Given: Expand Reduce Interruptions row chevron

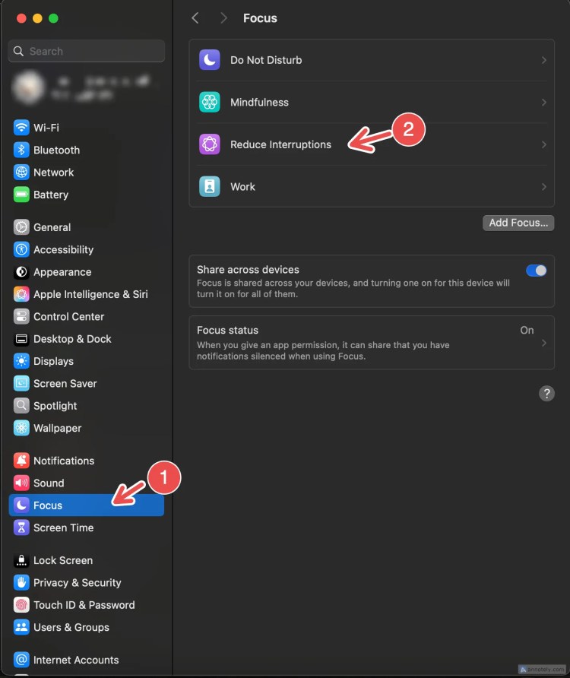Looking at the screenshot, I should pos(544,144).
